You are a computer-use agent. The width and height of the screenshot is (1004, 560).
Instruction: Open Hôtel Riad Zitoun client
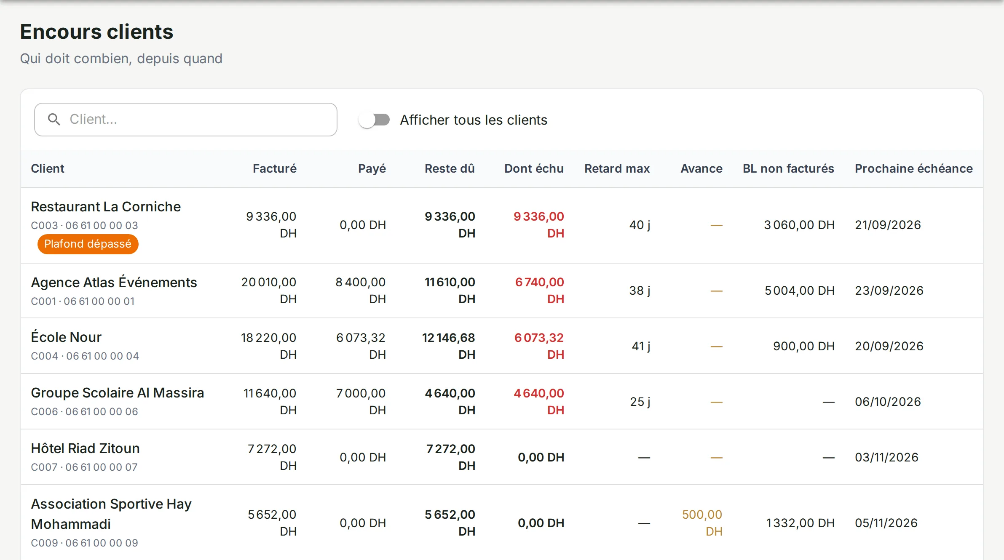(x=502, y=457)
